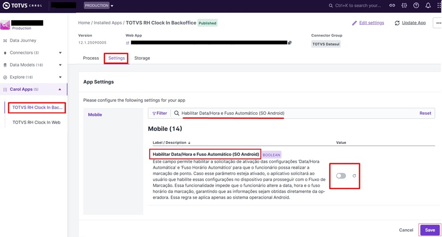Expand the Explore section

pos(60,77)
